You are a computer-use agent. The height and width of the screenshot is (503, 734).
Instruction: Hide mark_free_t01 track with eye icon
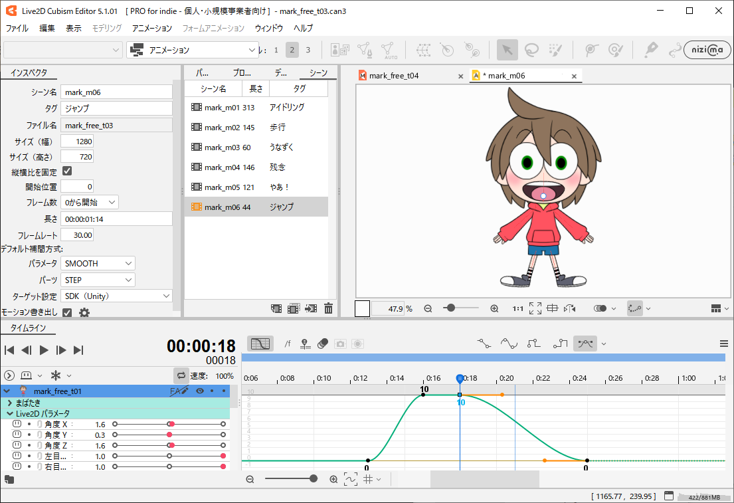pos(199,391)
